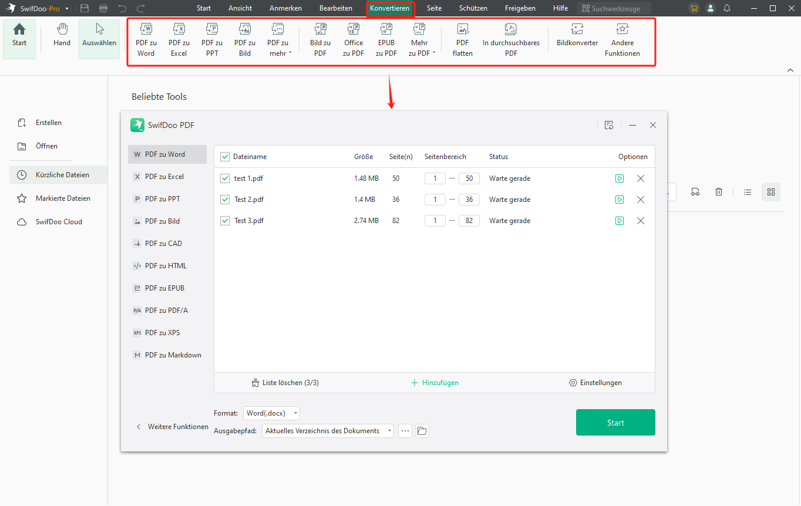Click the Suchwerkzeuge search field
The image size is (801, 506).
614,8
